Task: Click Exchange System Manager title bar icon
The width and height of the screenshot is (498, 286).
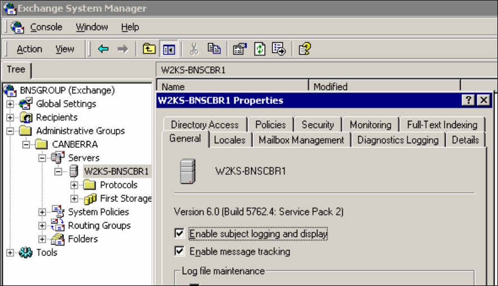Action: tap(10, 8)
